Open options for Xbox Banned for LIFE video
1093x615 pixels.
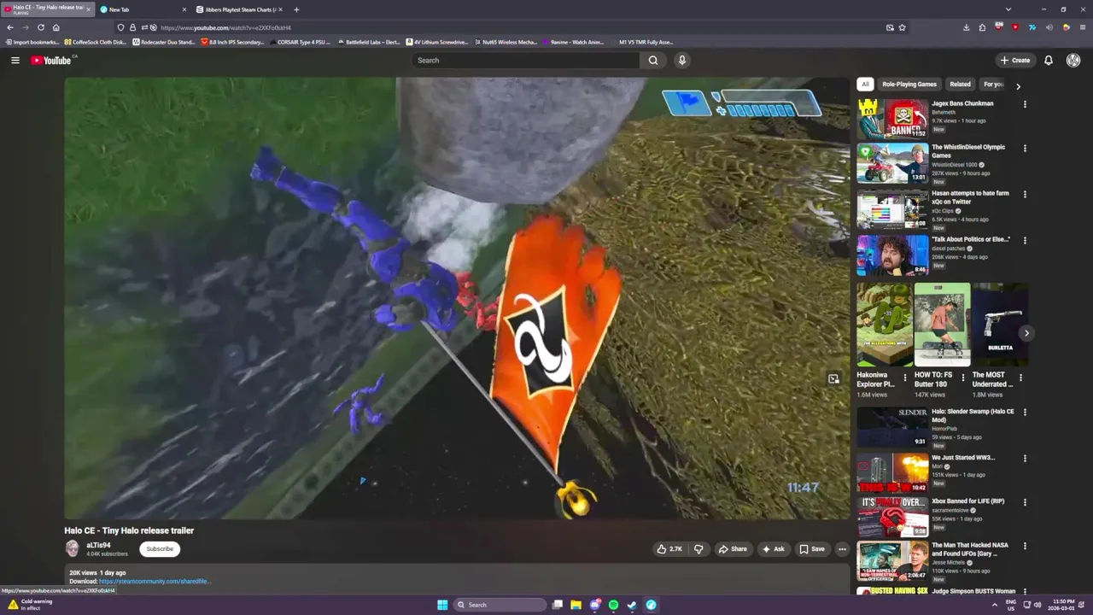1025,502
